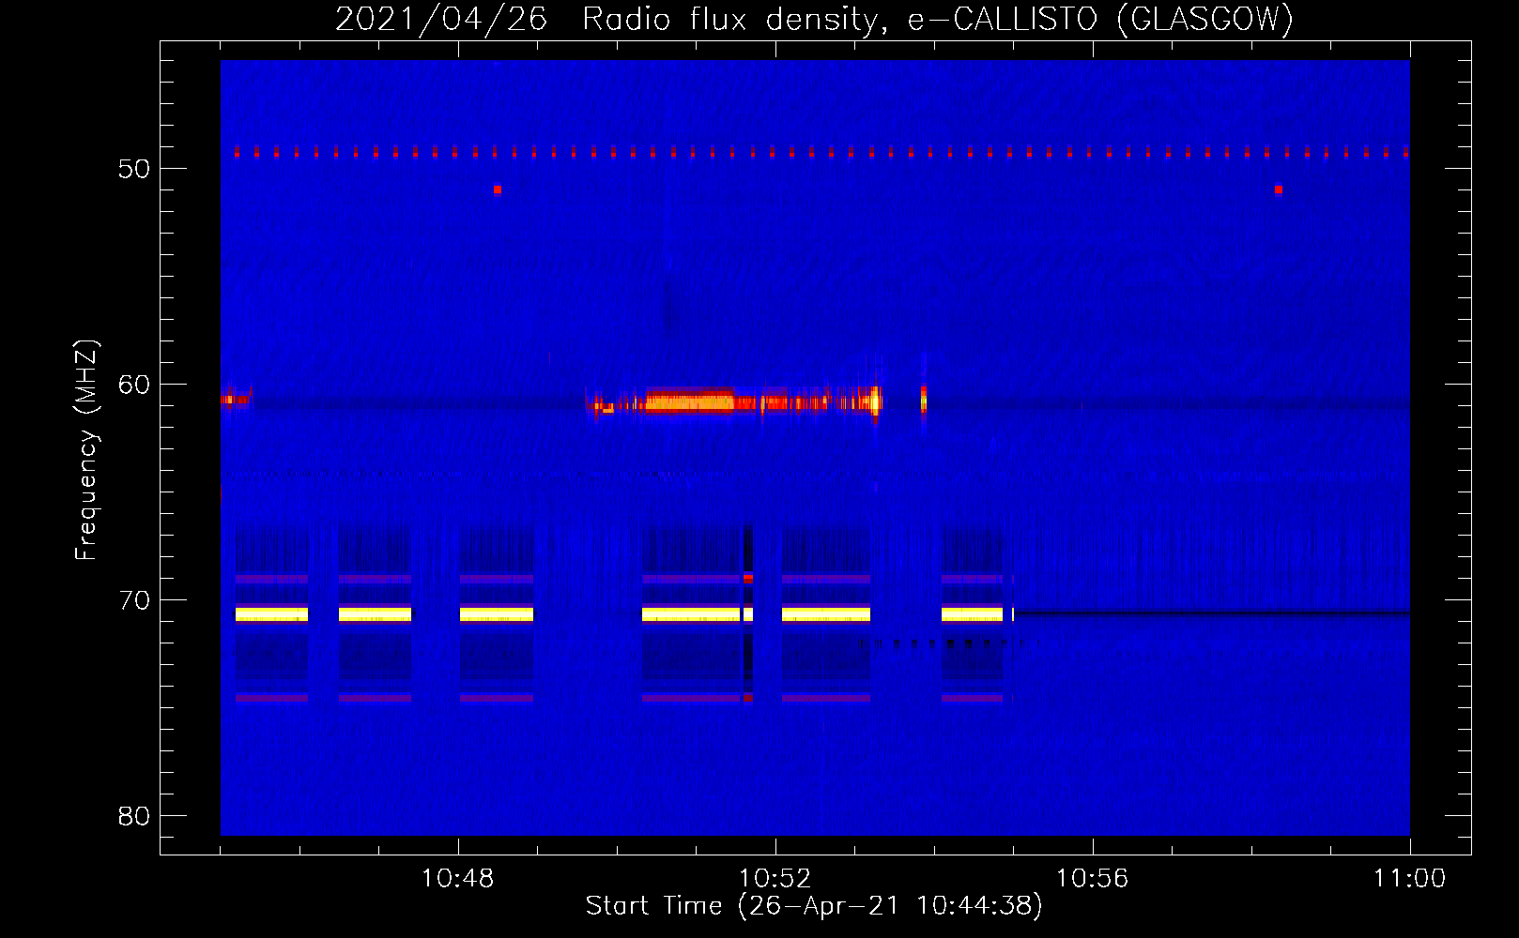Click the 80 frequency tick label
The height and width of the screenshot is (938, 1519).
click(x=134, y=816)
